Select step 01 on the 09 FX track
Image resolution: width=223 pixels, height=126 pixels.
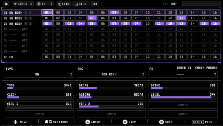(47, 57)
